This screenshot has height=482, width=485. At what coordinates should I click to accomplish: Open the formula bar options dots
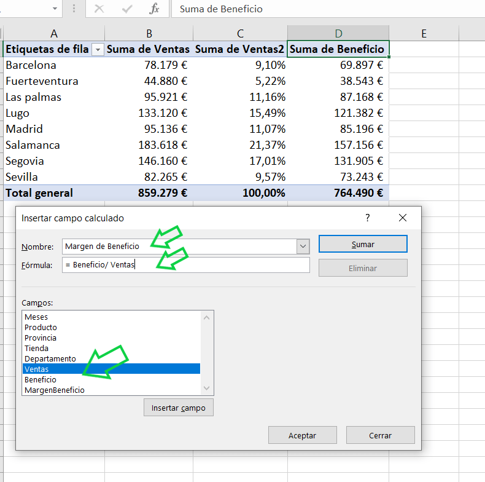[x=74, y=9]
